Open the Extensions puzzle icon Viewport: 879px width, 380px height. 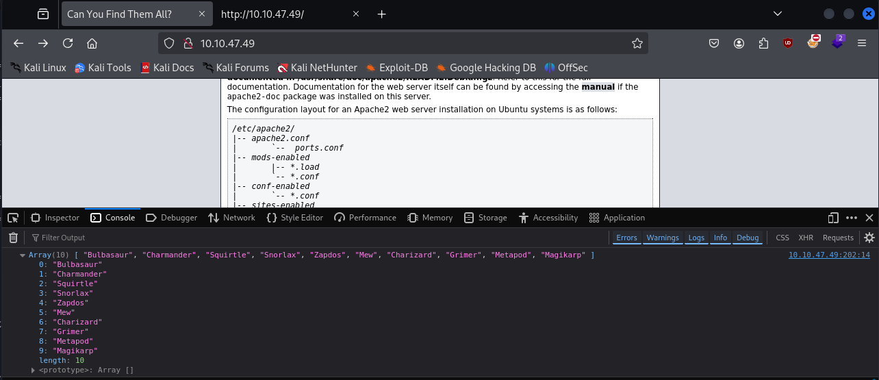coord(763,43)
